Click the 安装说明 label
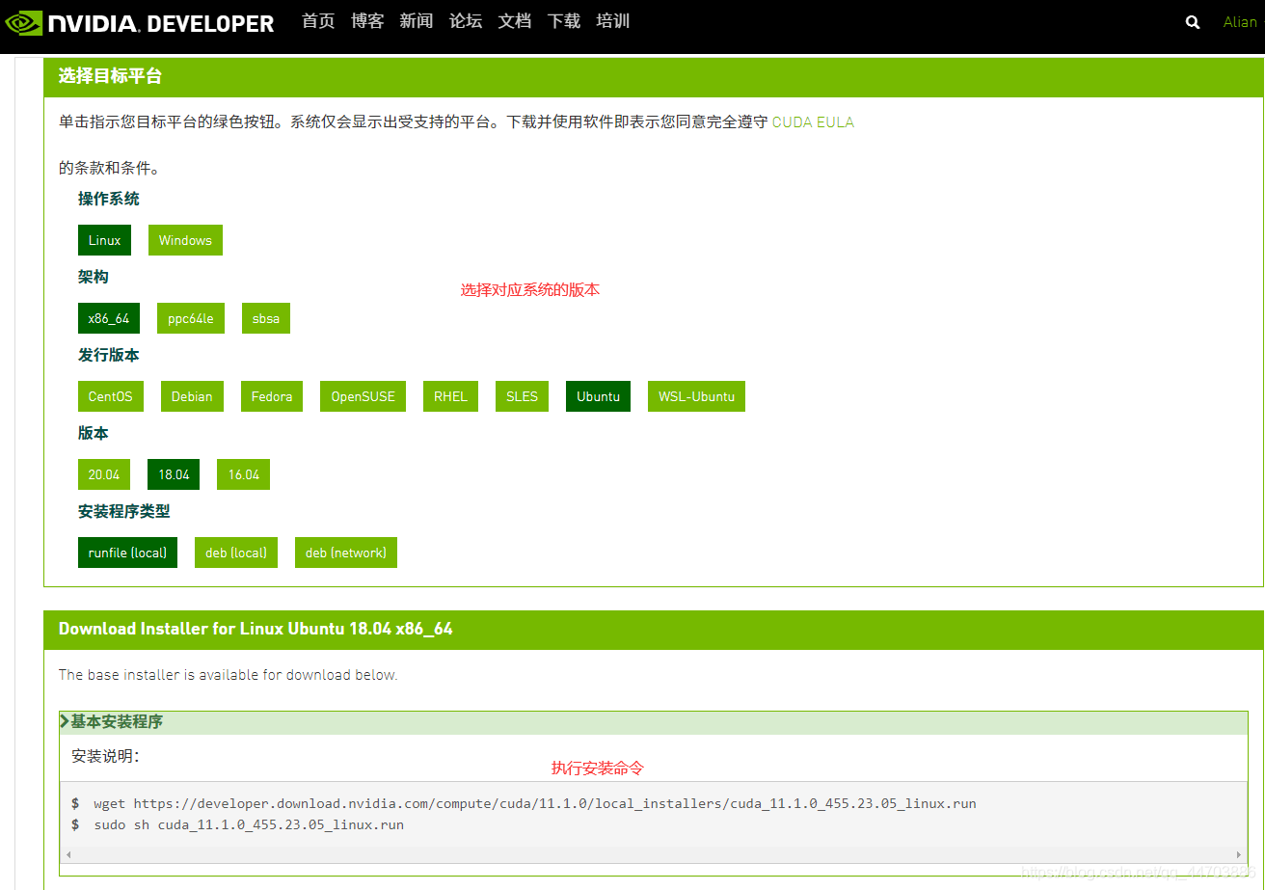The image size is (1265, 890). [106, 757]
